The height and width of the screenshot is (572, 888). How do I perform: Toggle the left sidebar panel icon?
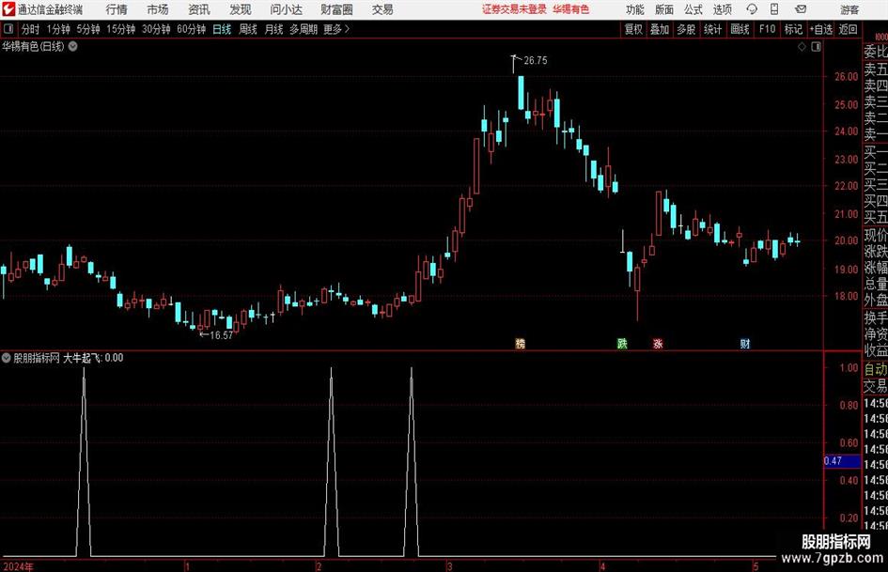click(8, 29)
